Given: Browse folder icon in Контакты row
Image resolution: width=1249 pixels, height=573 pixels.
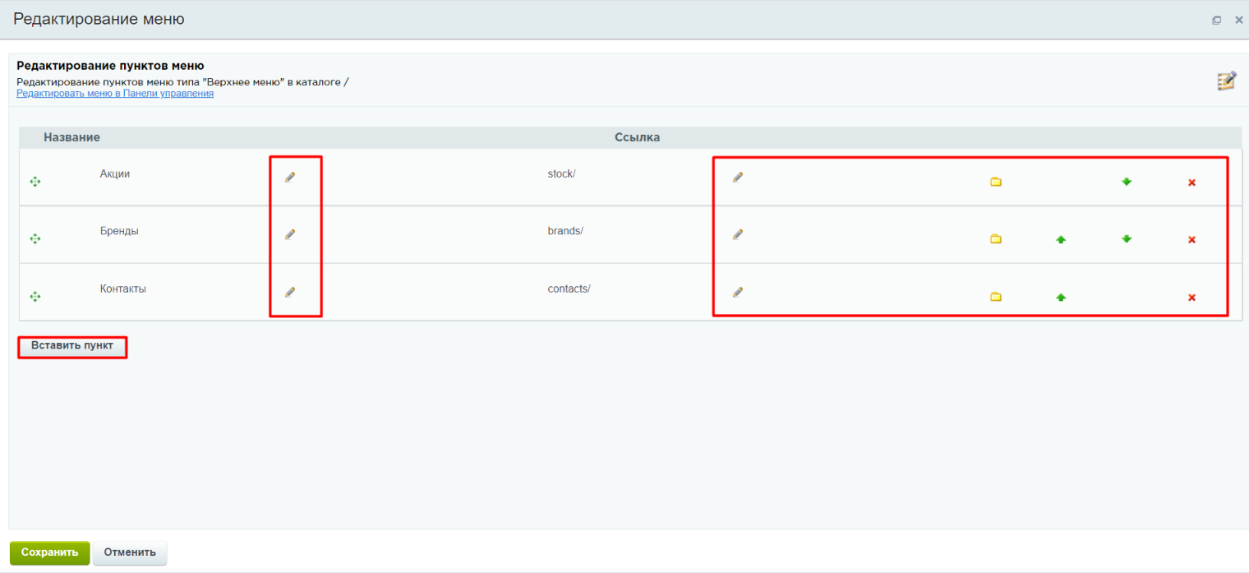Looking at the screenshot, I should click(x=996, y=298).
